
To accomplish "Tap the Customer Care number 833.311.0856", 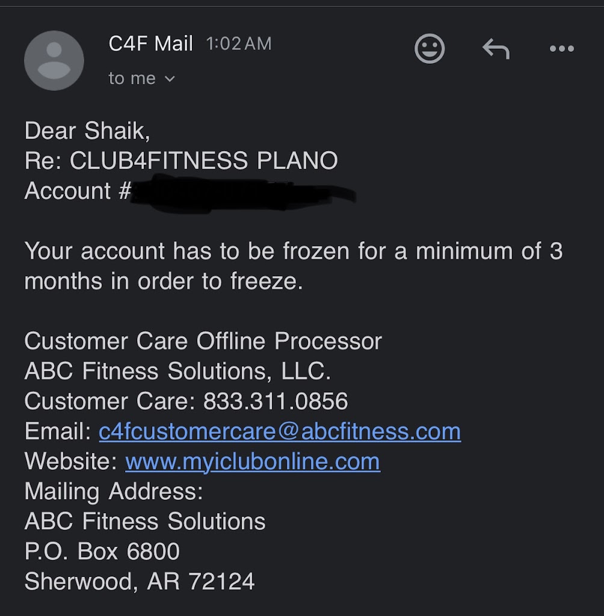I will (276, 401).
